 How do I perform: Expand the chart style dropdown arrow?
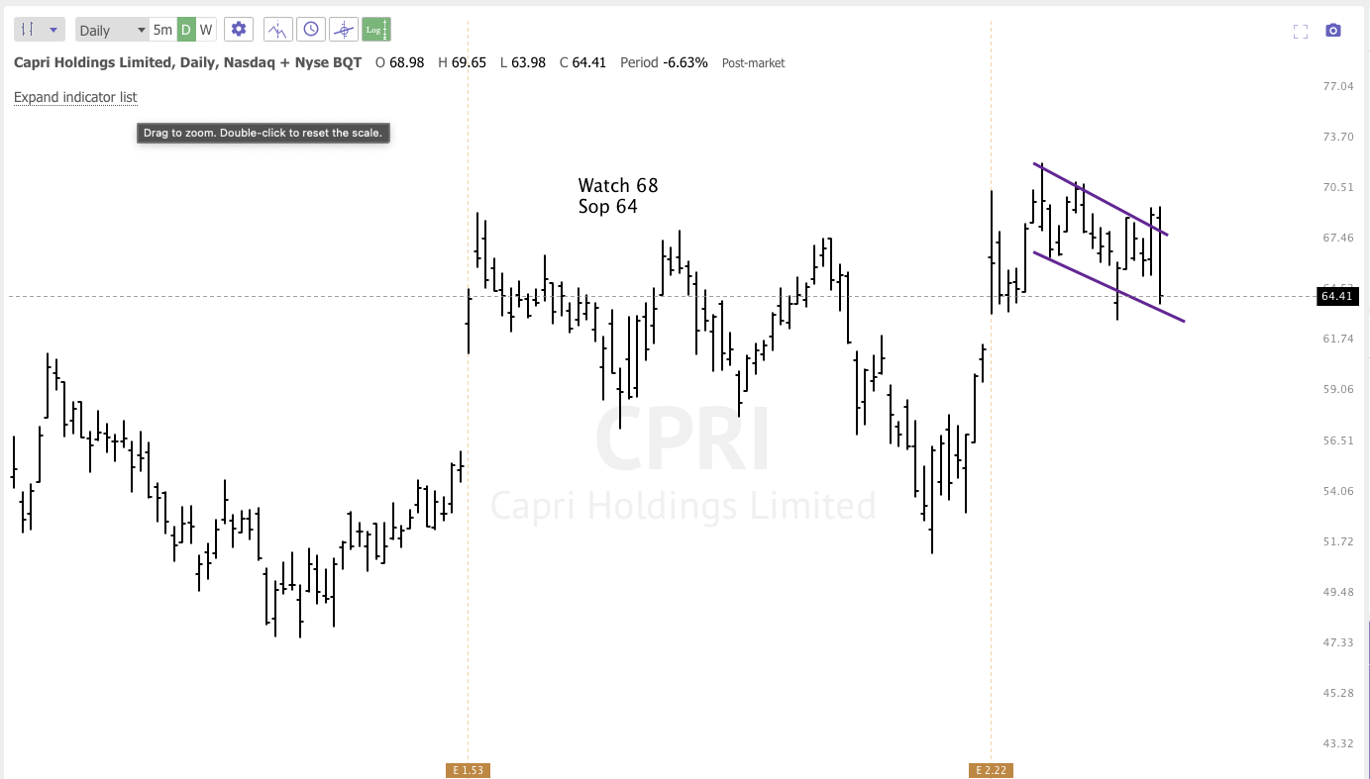pyautogui.click(x=53, y=29)
